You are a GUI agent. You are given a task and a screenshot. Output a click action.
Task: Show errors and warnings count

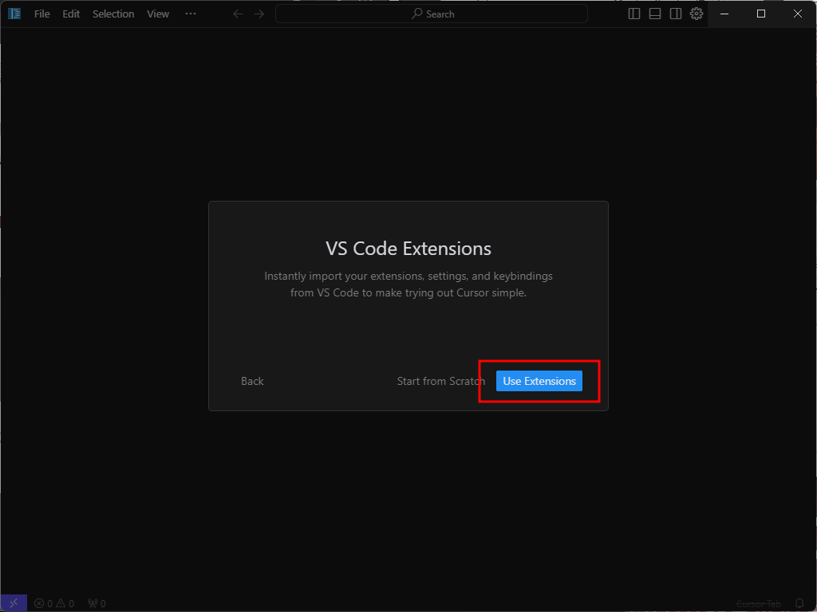54,604
